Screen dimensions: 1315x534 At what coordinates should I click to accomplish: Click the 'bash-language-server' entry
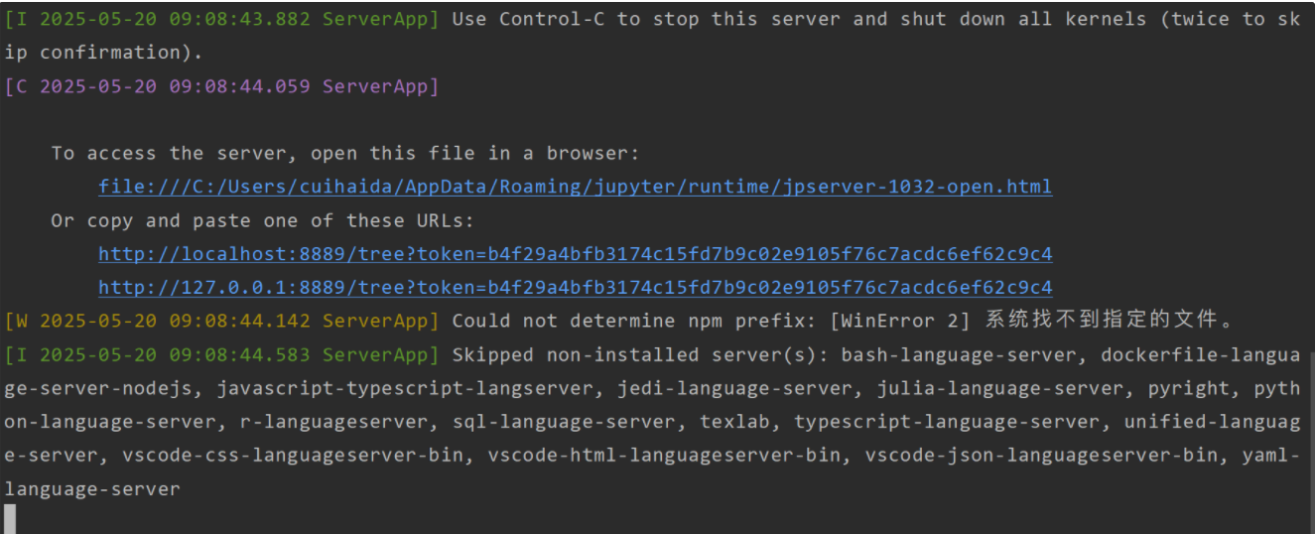958,354
